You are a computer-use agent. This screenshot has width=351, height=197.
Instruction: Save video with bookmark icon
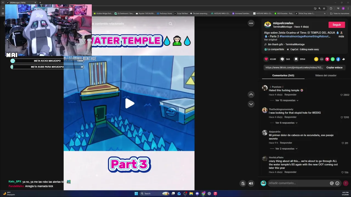(x=296, y=59)
